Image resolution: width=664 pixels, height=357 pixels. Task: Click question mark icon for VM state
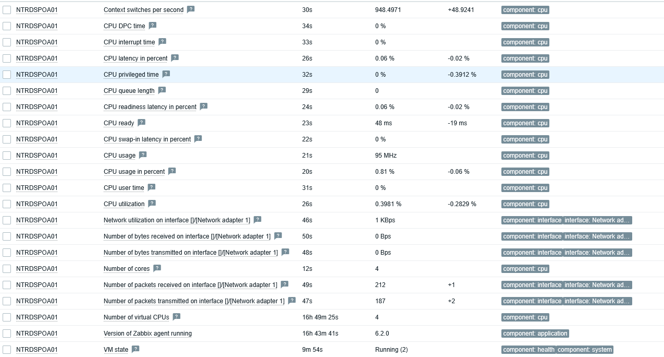[x=136, y=349]
